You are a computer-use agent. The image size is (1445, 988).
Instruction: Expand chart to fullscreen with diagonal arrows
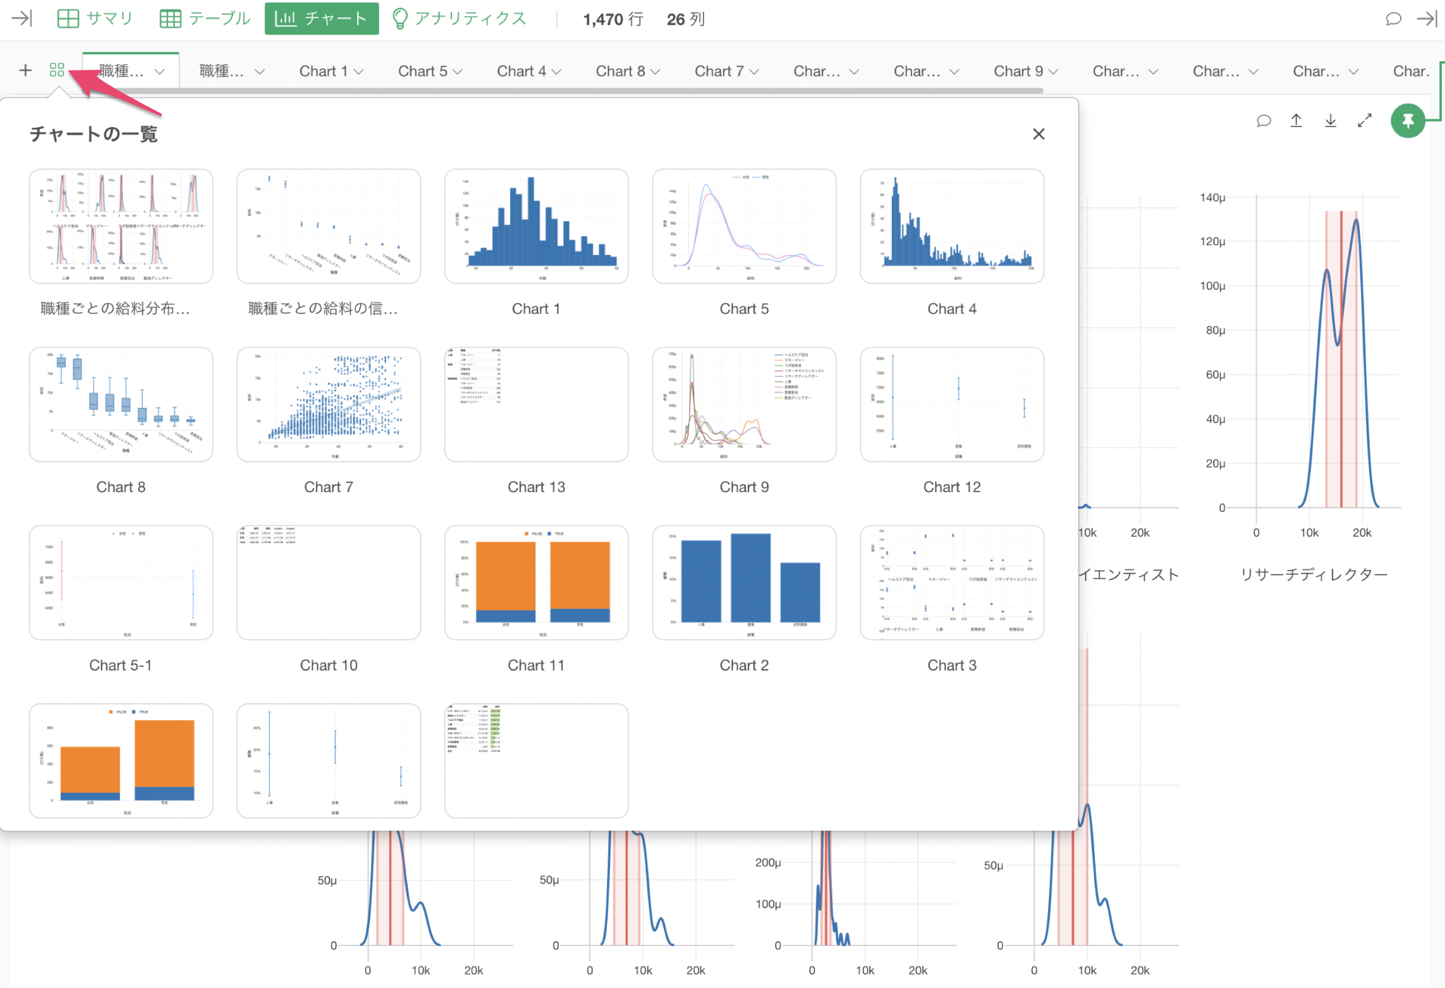tap(1364, 120)
